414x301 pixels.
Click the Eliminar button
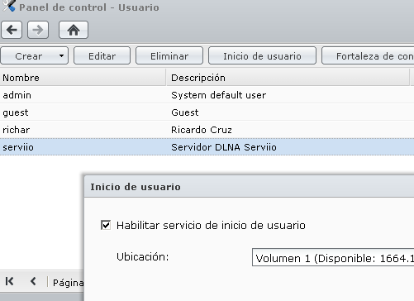169,56
